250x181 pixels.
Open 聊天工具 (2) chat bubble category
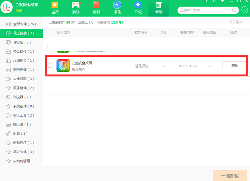point(21,115)
